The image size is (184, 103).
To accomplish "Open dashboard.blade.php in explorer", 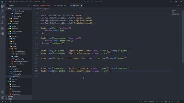I will (19, 62).
